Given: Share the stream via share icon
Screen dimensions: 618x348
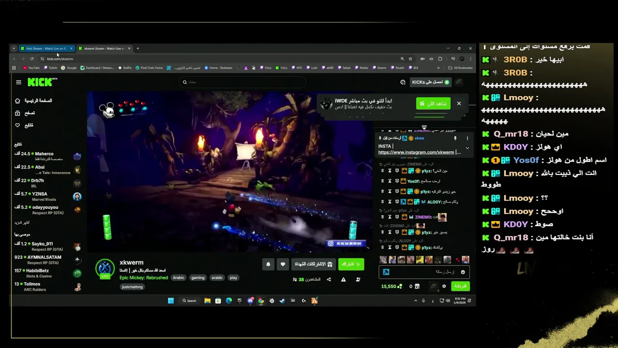Looking at the screenshot, I should click(329, 279).
